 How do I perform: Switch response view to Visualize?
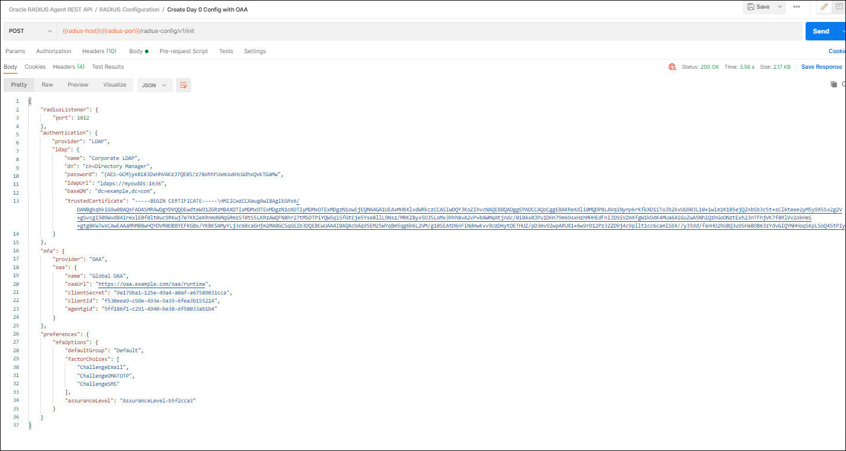114,85
